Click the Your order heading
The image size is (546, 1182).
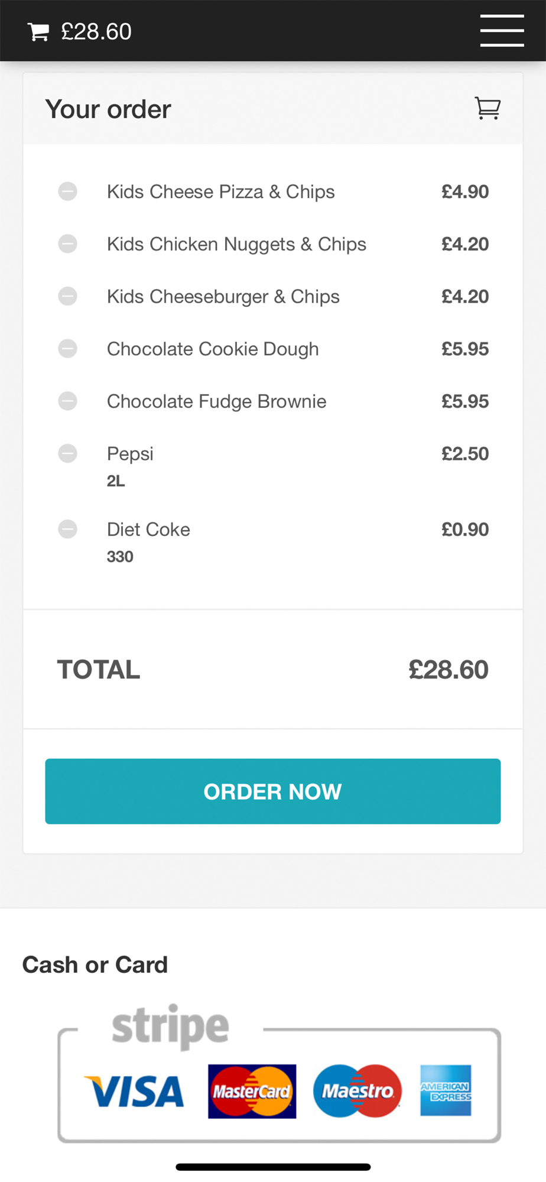tap(108, 109)
